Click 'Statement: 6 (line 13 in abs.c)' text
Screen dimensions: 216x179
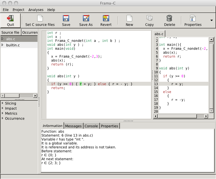tap(67, 135)
